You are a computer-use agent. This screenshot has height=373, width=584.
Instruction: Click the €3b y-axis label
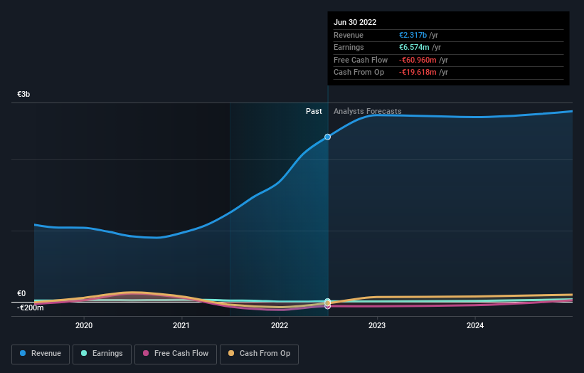(23, 94)
